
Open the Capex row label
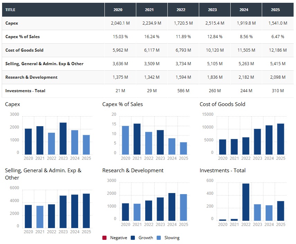12,23
